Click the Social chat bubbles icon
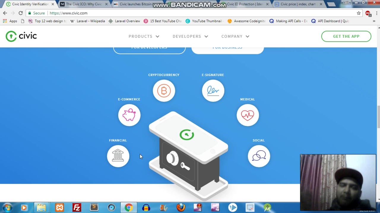The height and width of the screenshot is (213, 380). 259,156
